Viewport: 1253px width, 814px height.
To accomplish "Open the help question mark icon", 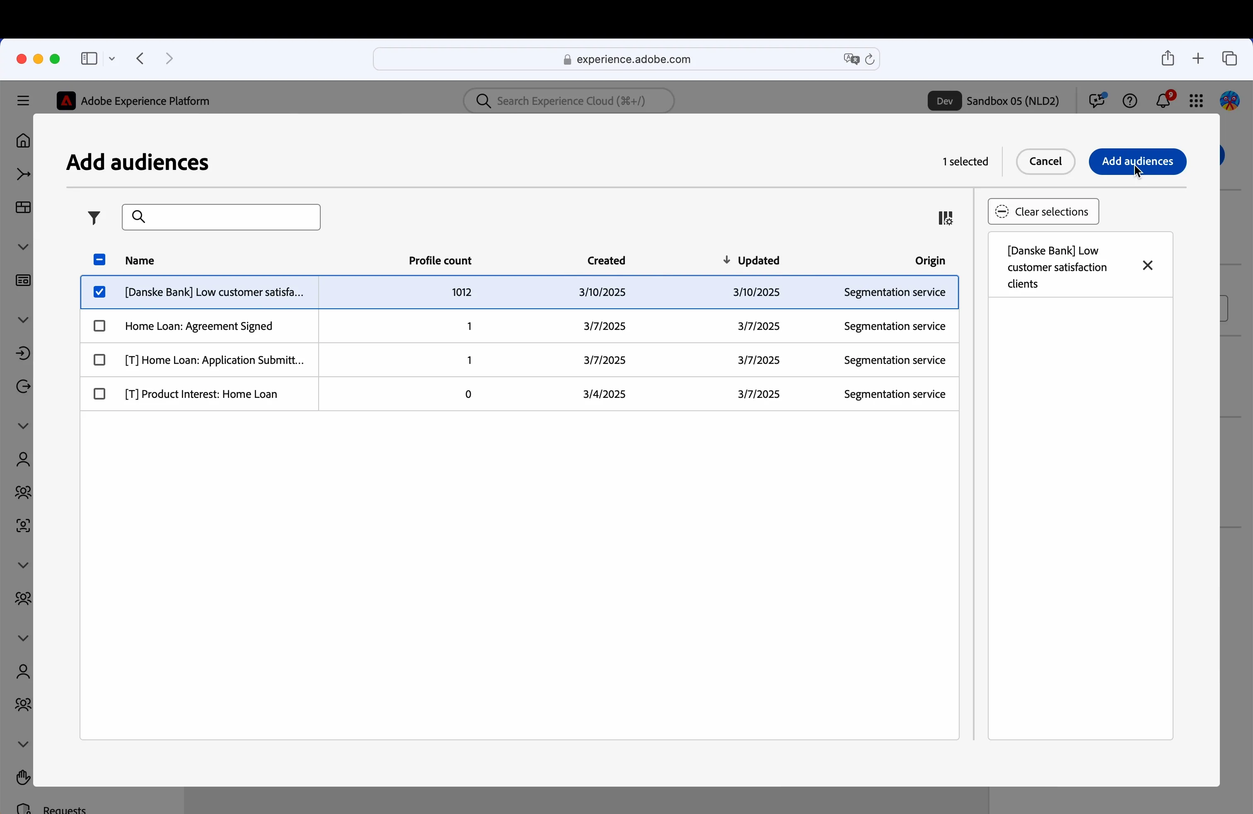I will point(1130,101).
